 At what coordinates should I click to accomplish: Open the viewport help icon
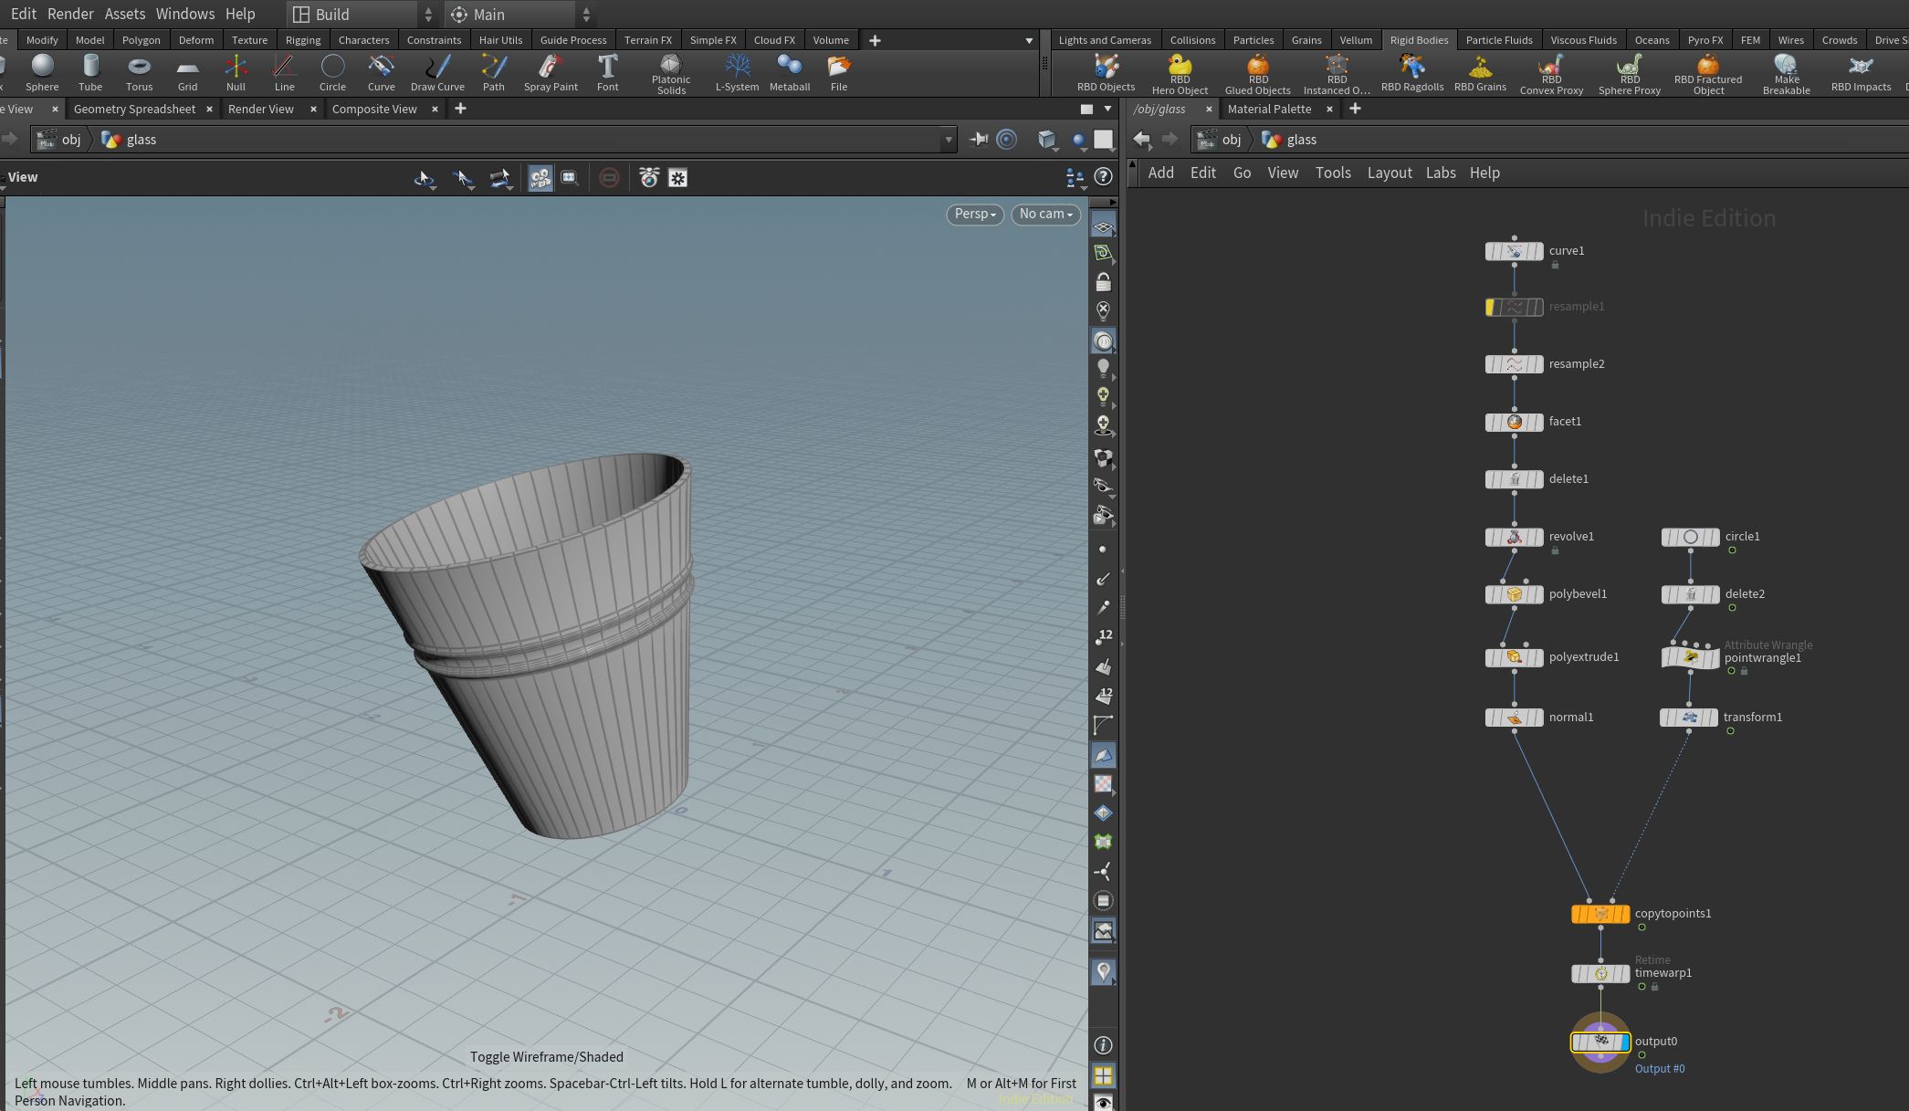click(1104, 177)
